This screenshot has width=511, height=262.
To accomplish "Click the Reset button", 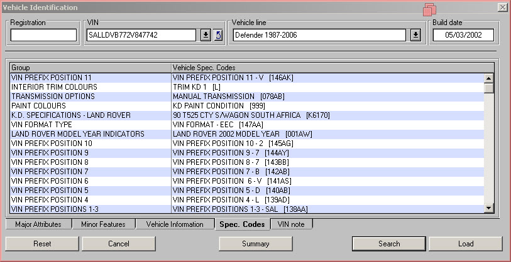I will point(42,244).
